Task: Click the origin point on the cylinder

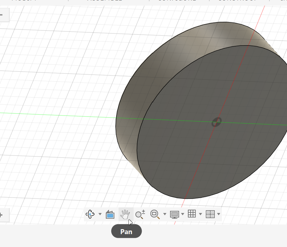Action: tap(217, 122)
